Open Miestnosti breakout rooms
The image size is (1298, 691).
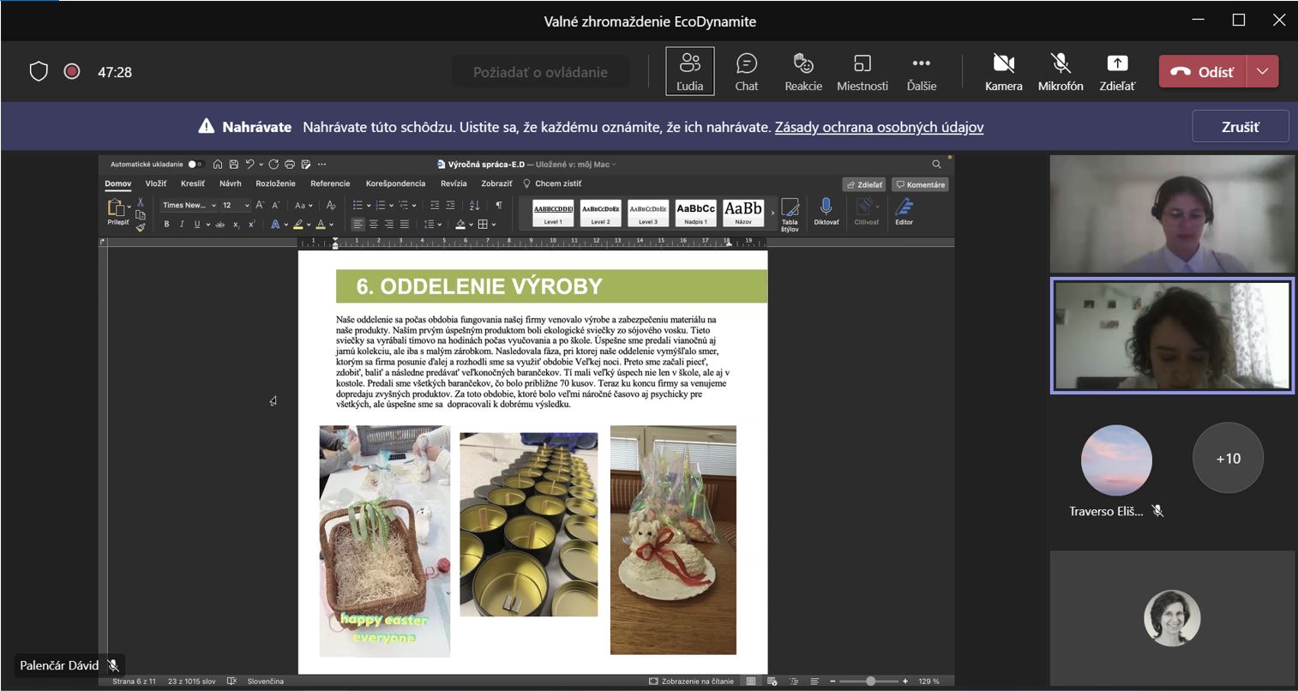[862, 72]
